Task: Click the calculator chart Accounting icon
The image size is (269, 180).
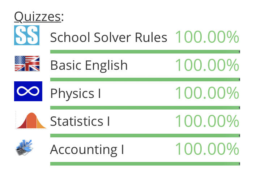Action: [25, 148]
